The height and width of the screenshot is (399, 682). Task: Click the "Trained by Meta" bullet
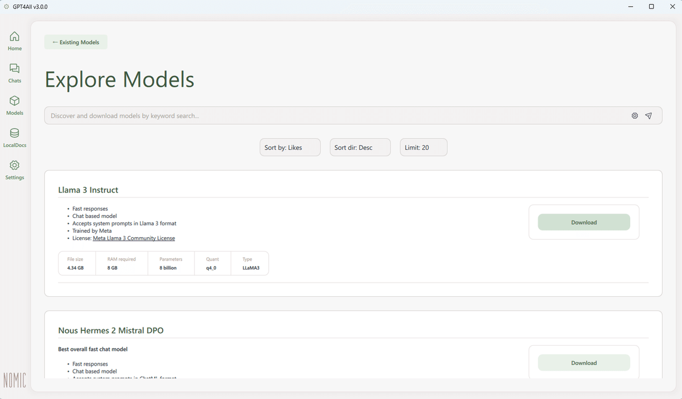click(92, 231)
